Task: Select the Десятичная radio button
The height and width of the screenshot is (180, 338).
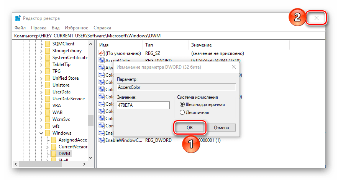Action: tap(182, 112)
